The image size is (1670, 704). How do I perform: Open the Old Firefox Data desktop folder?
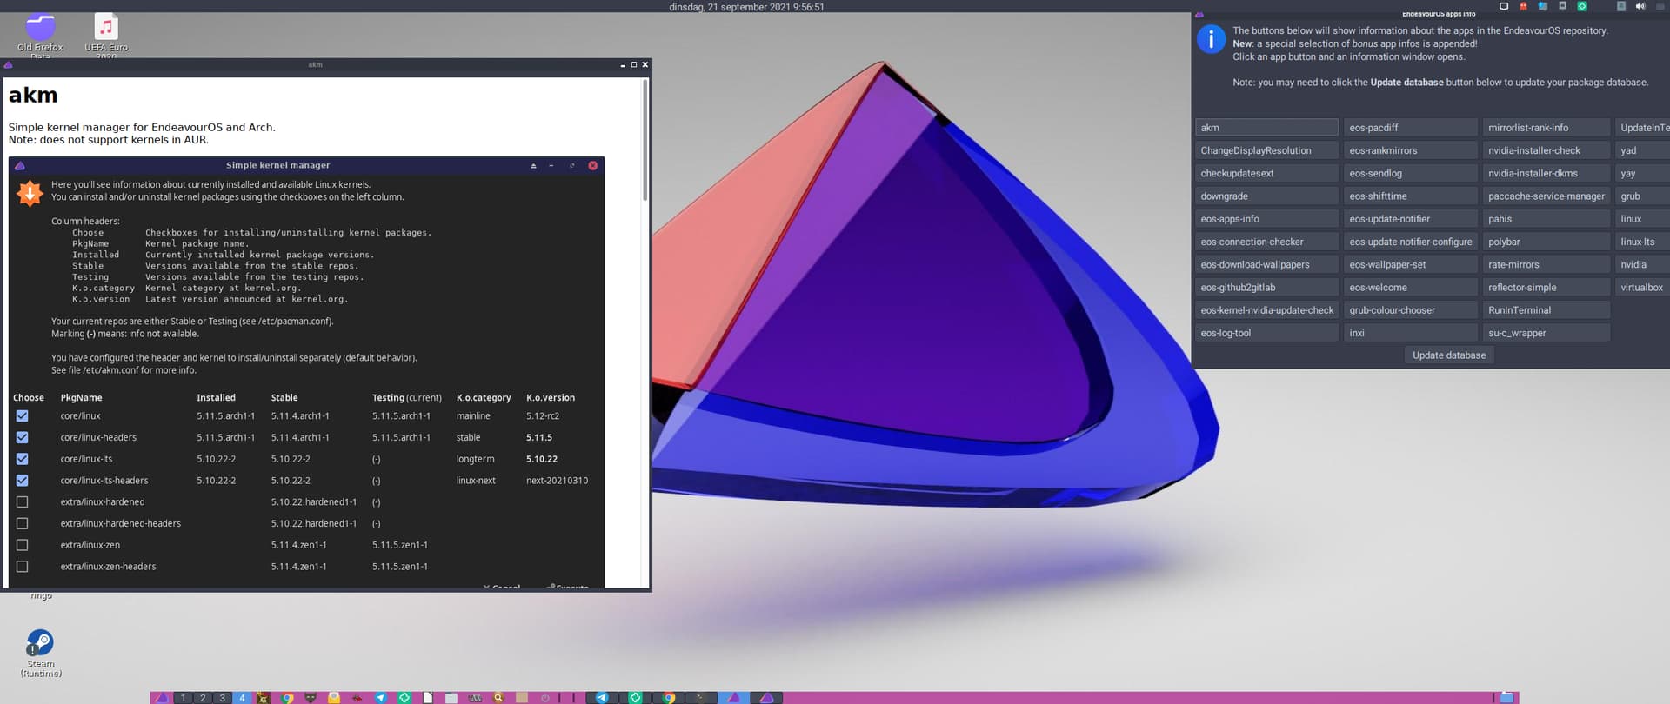coord(40,35)
